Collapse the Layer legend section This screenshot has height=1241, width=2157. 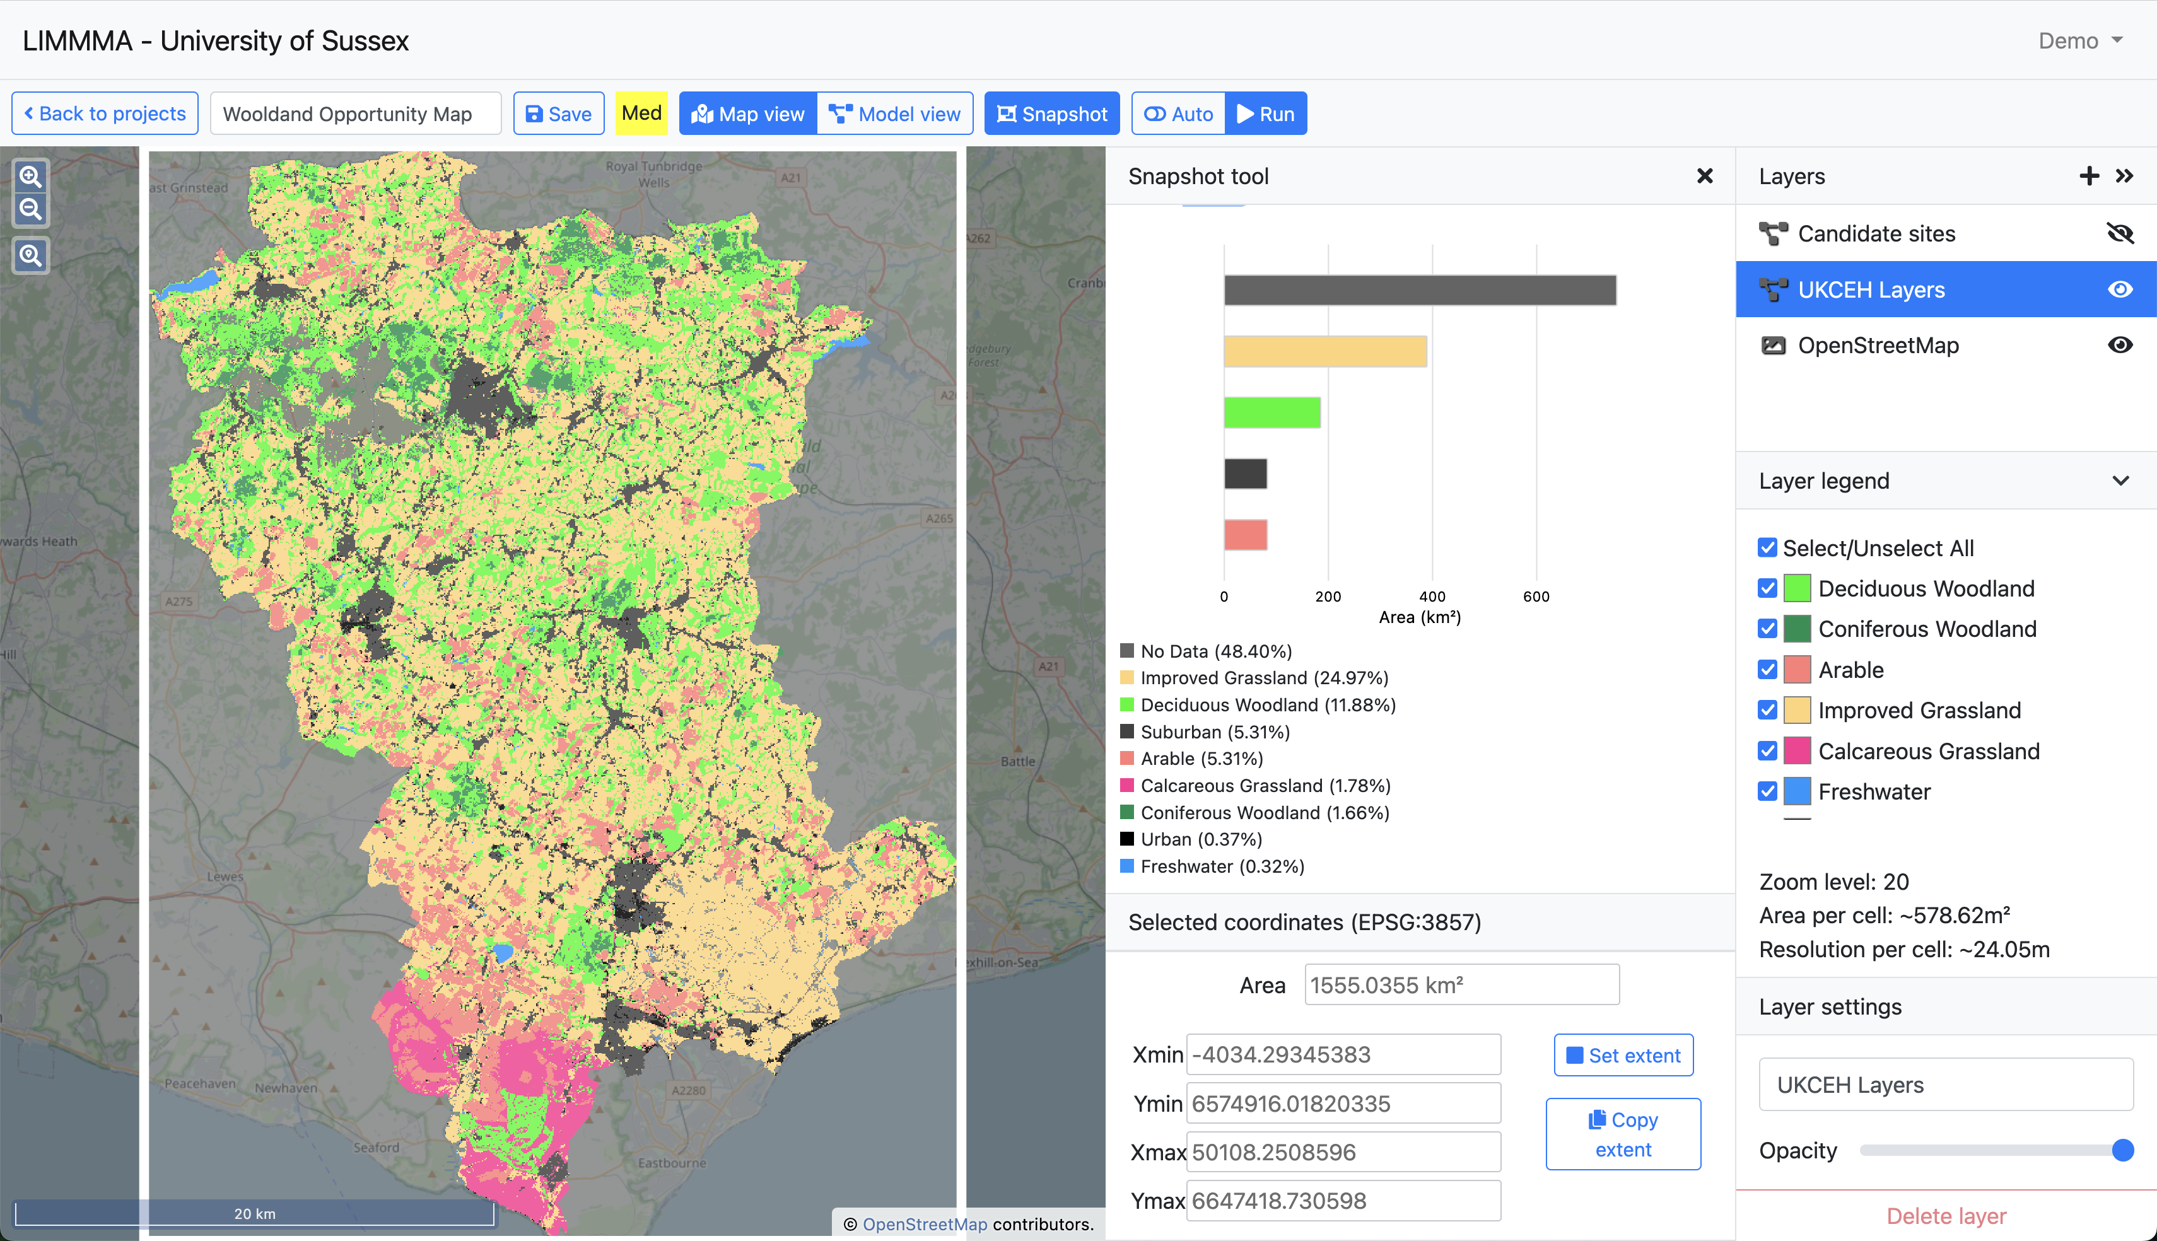click(2120, 481)
